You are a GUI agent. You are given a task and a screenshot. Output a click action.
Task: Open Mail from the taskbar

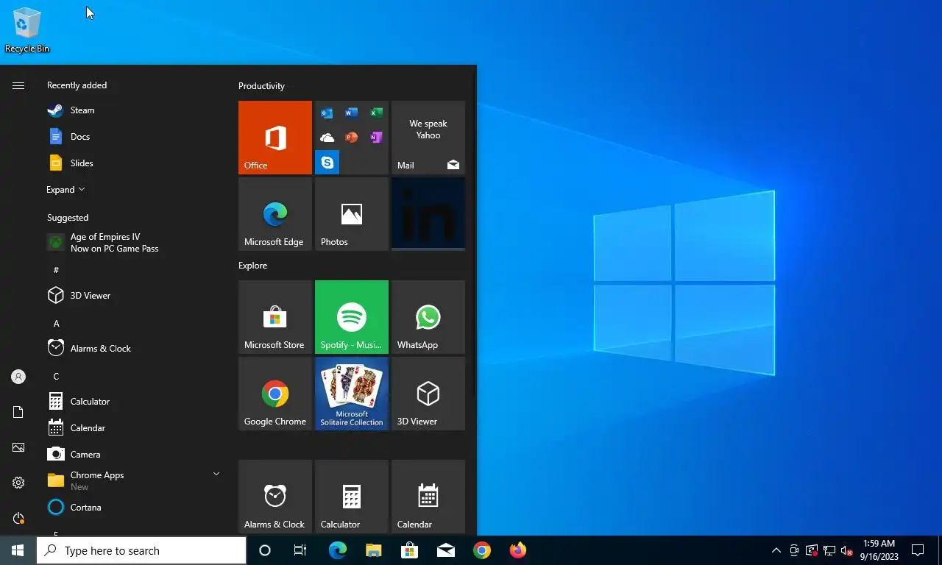445,550
